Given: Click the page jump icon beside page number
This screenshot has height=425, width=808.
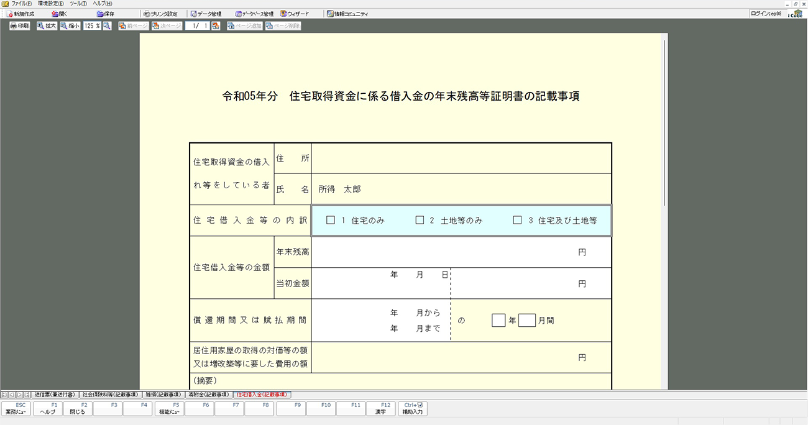Looking at the screenshot, I should tap(216, 26).
